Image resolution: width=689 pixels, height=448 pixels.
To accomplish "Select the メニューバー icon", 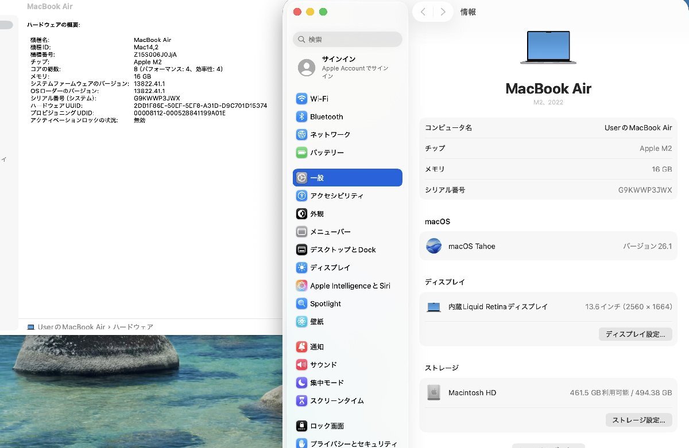I will [301, 232].
